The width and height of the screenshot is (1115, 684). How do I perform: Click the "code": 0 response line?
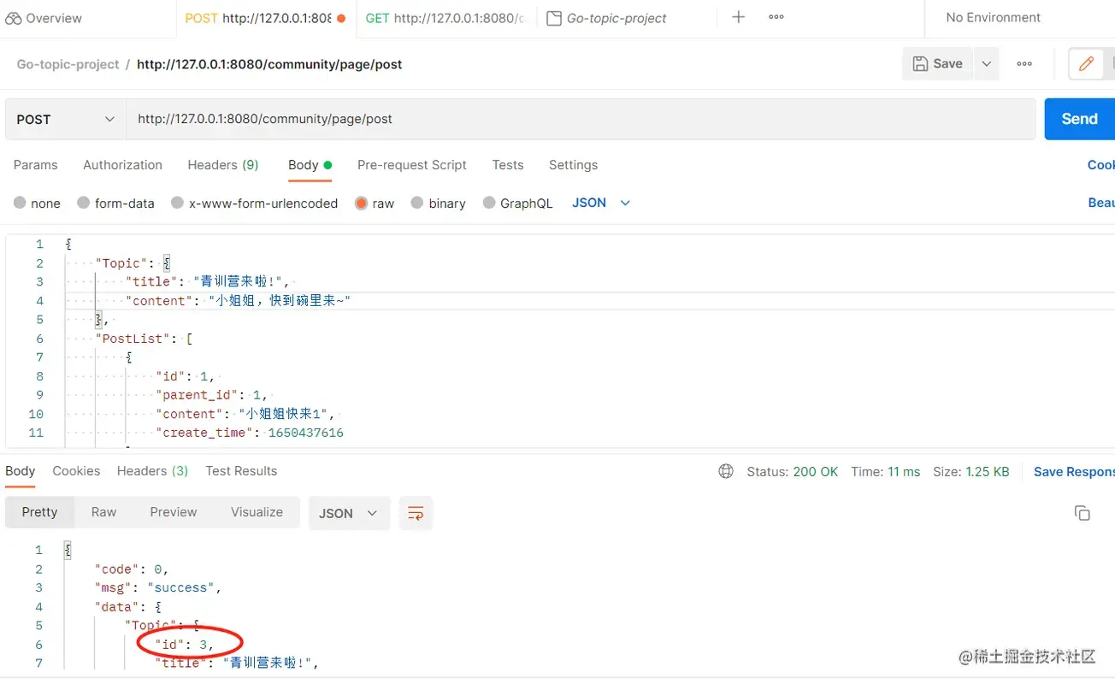(132, 569)
